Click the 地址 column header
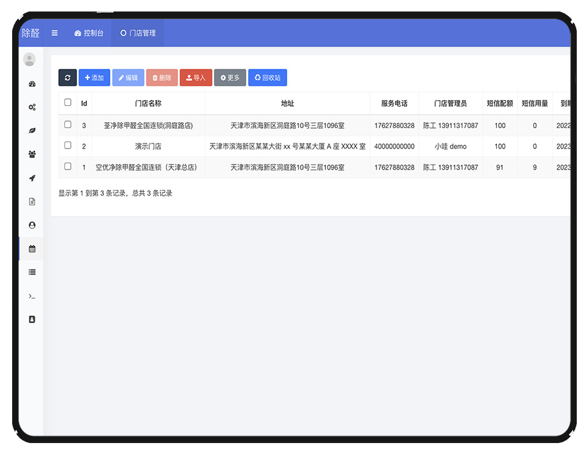Image resolution: width=587 pixels, height=459 pixels. click(288, 103)
